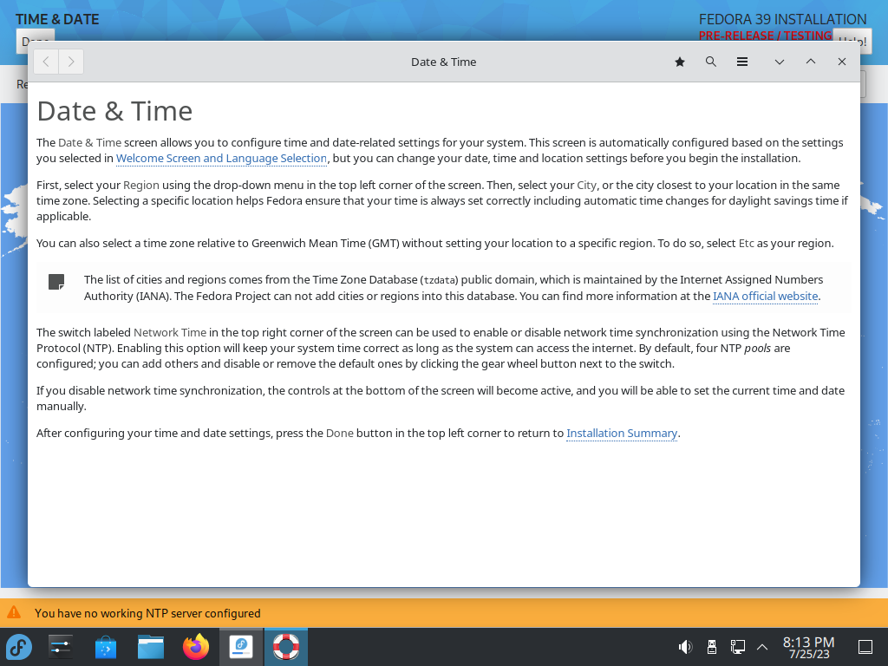The width and height of the screenshot is (888, 666).
Task: Maximize the Date & Time help window
Action: [x=811, y=62]
